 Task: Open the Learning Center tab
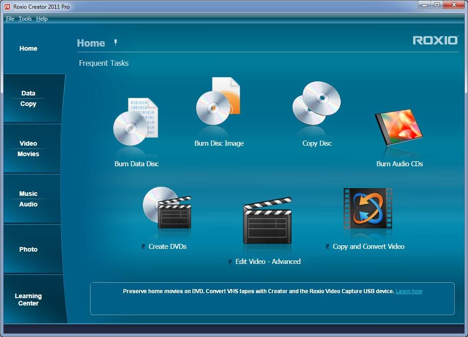(x=28, y=300)
